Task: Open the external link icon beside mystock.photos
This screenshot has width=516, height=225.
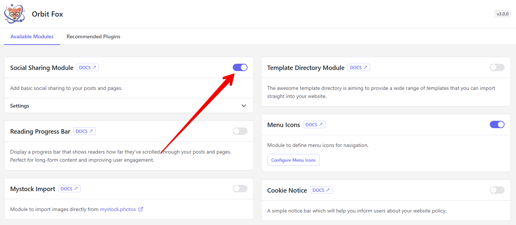Action: click(x=141, y=209)
